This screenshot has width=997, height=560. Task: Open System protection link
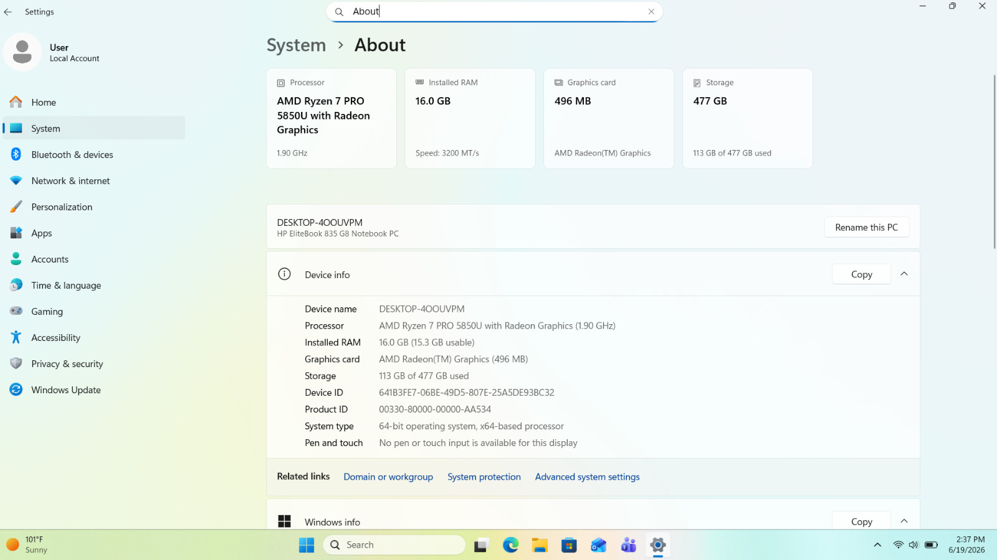(x=484, y=477)
